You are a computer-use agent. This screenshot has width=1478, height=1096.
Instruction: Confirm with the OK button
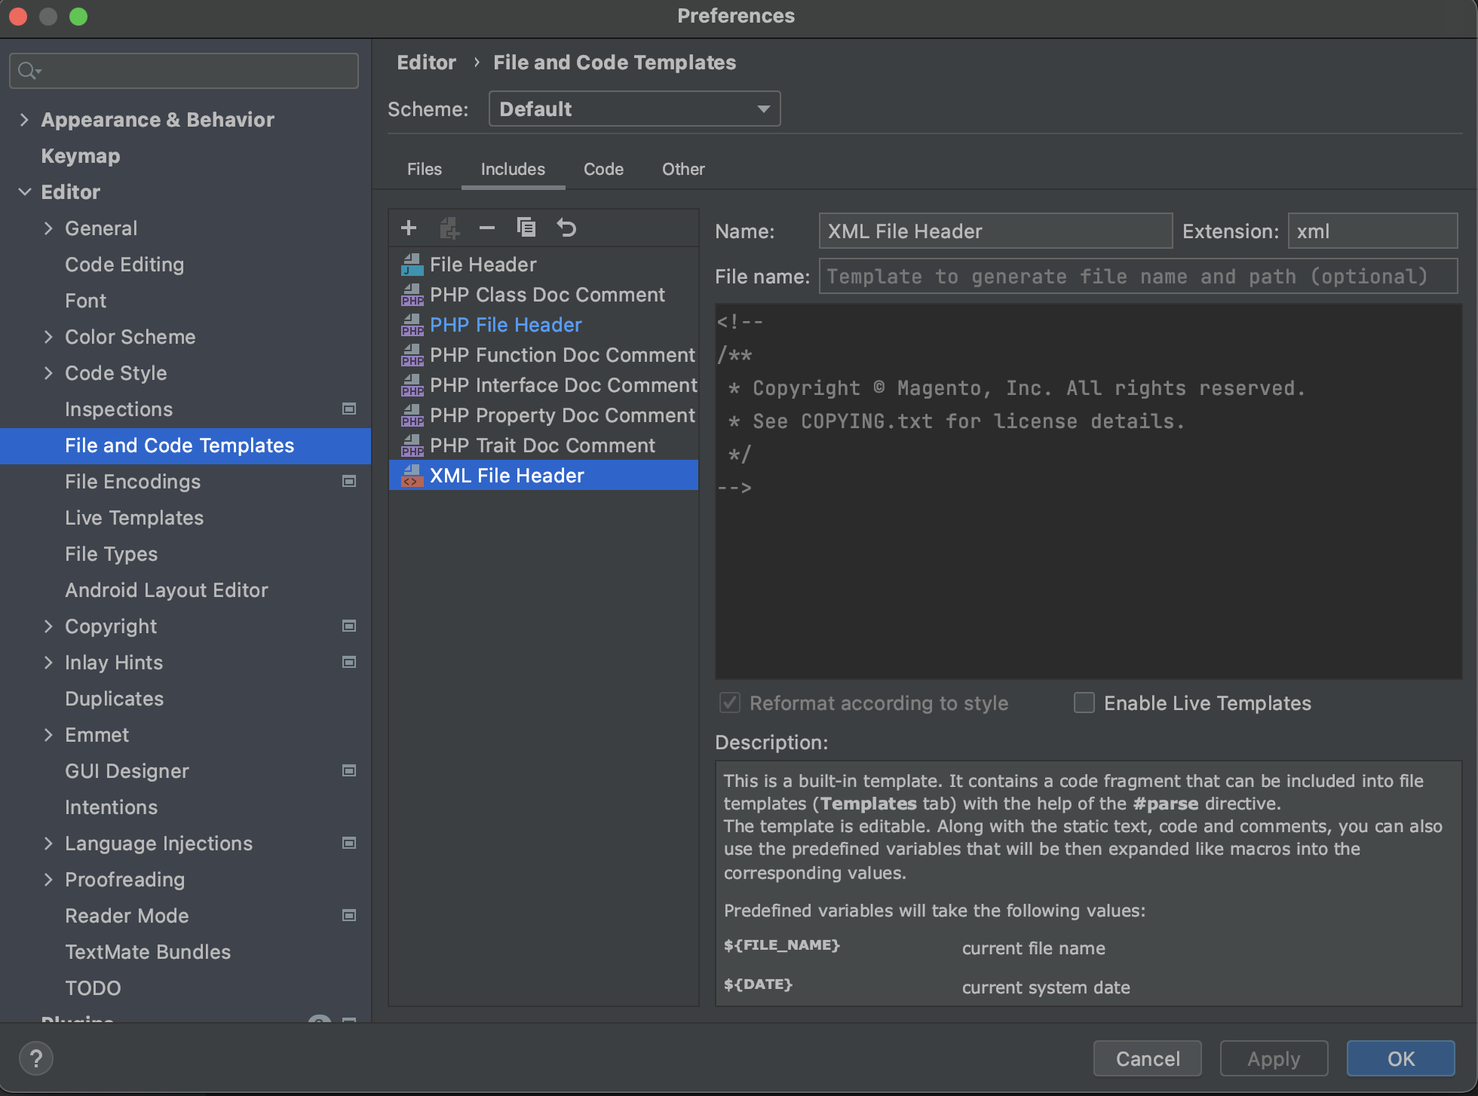tap(1400, 1058)
